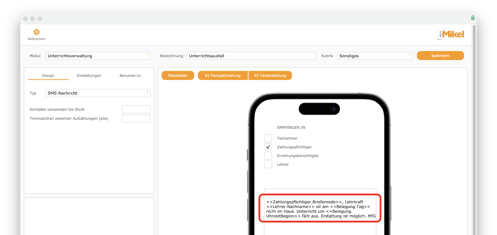Switch to the Einstellungen tab
The width and height of the screenshot is (497, 235).
(x=89, y=76)
